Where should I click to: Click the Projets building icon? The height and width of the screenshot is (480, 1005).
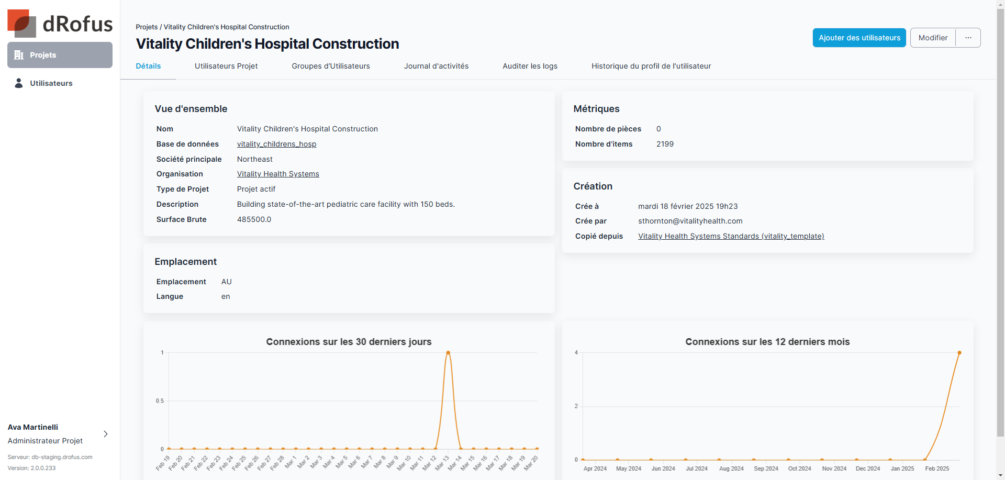click(x=19, y=55)
